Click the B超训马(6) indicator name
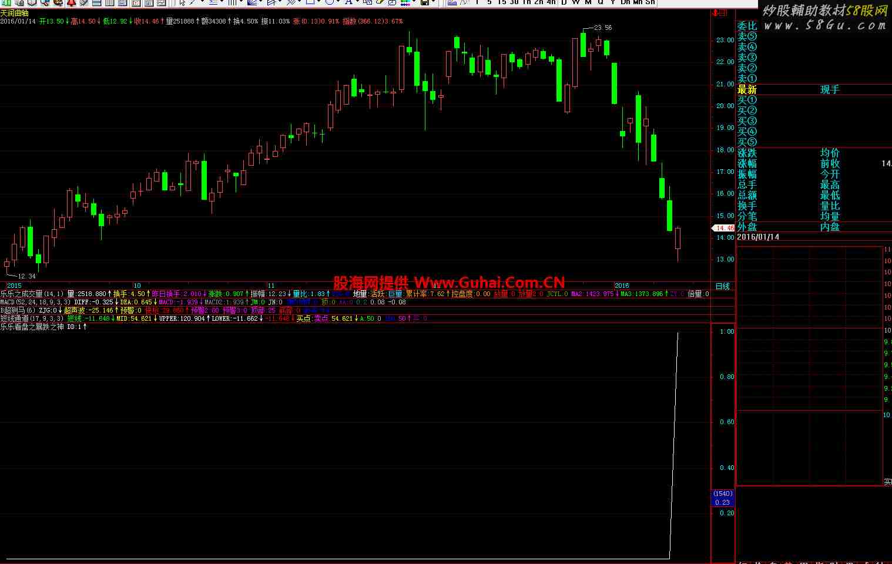892x564 pixels. pos(18,310)
